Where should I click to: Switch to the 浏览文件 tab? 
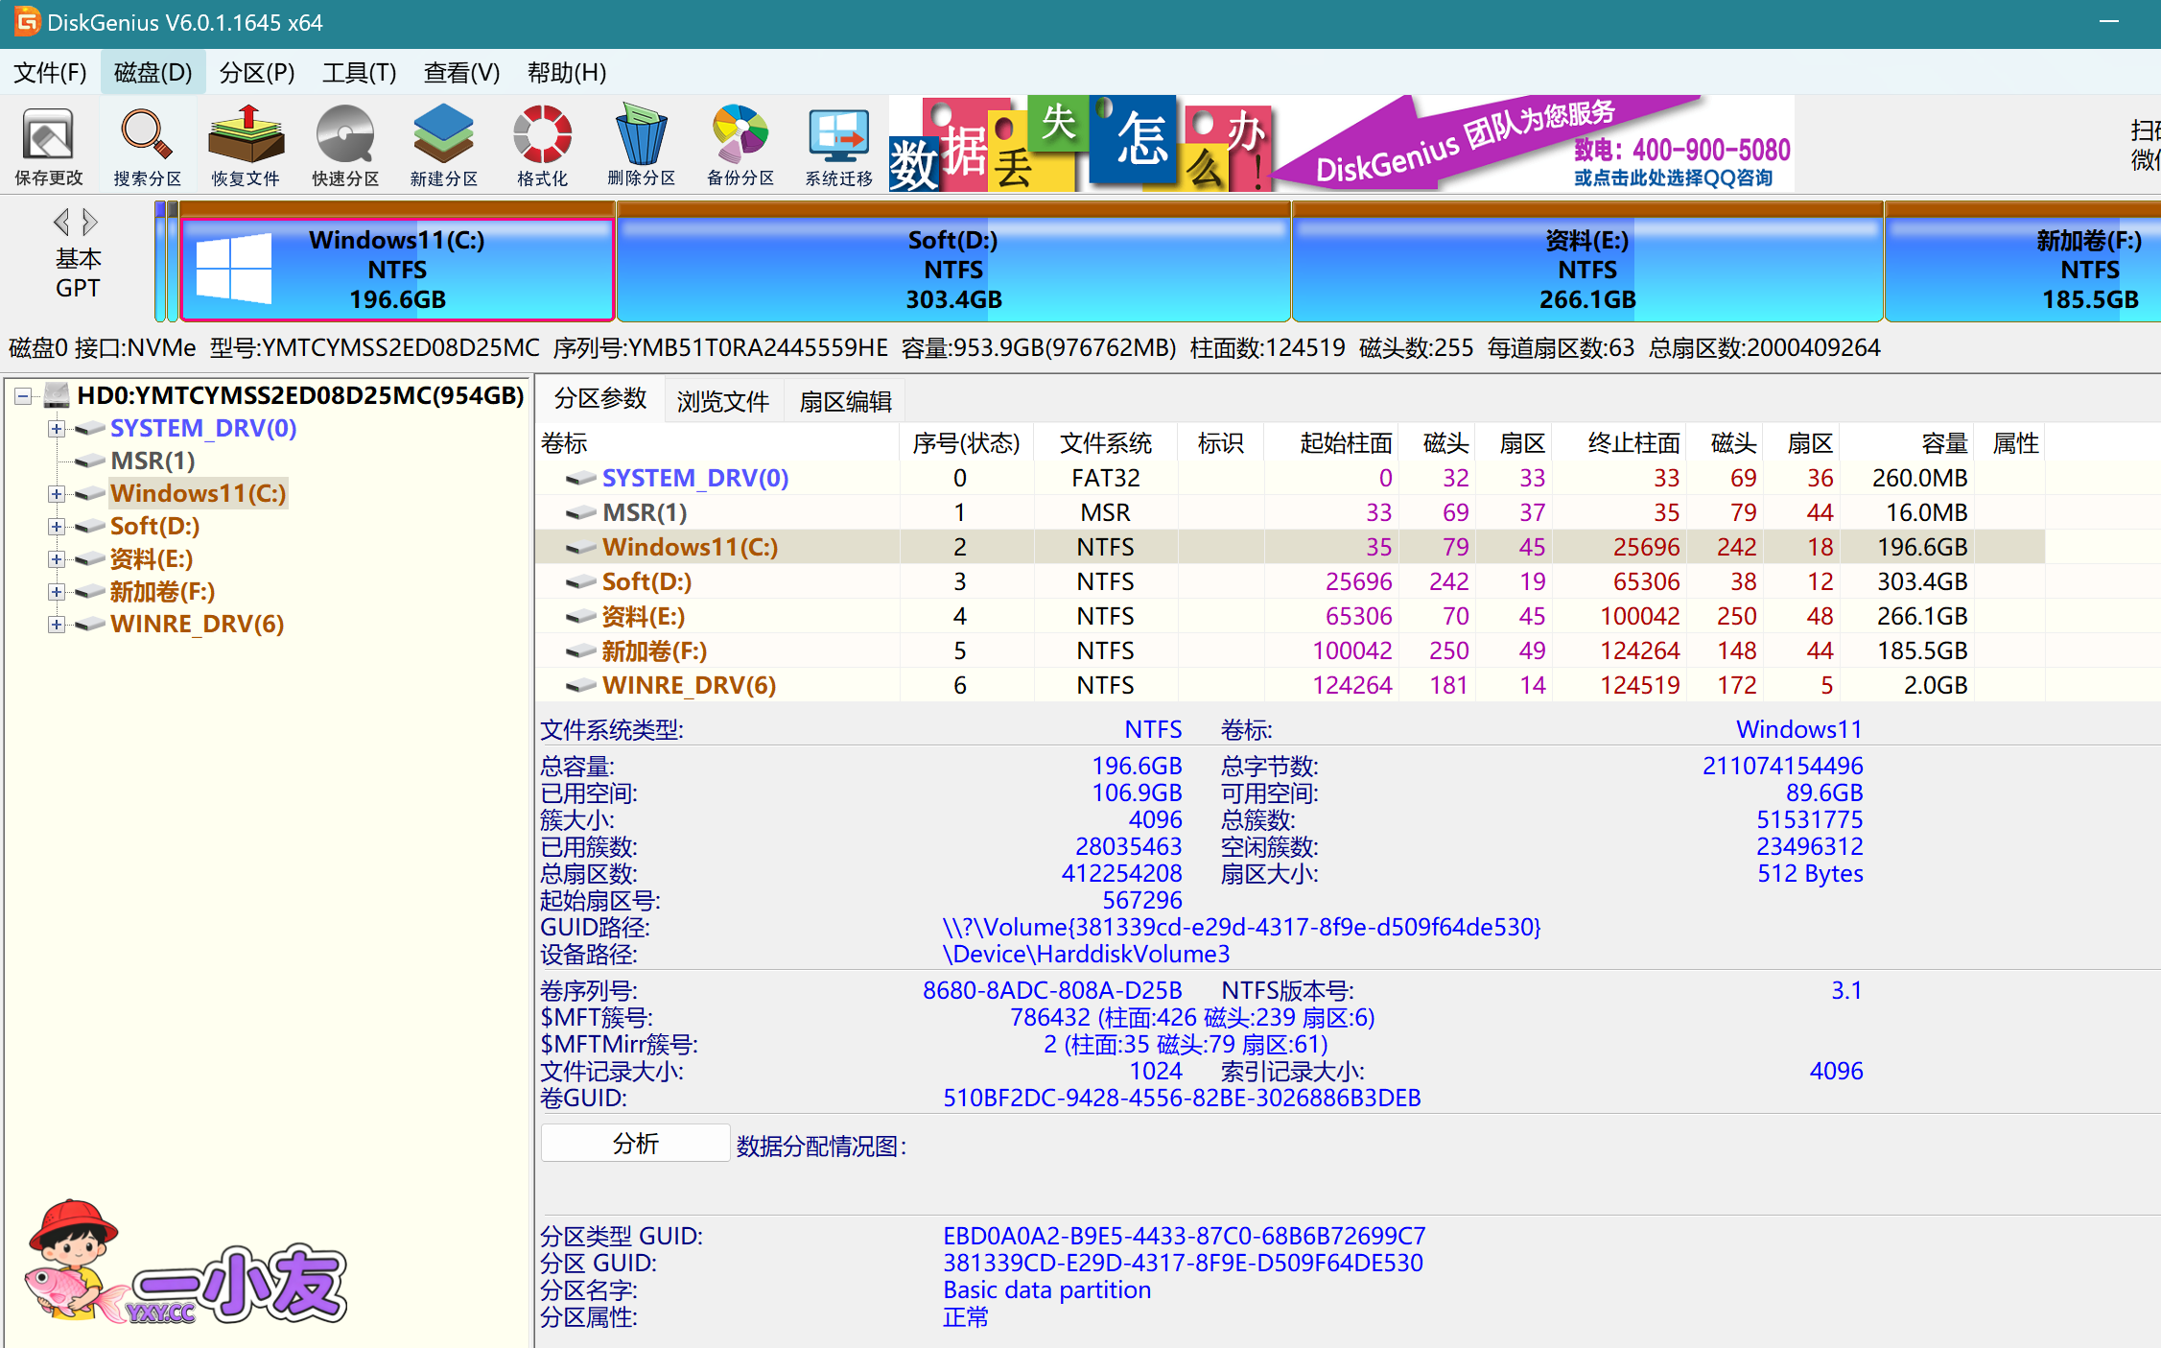(x=722, y=400)
